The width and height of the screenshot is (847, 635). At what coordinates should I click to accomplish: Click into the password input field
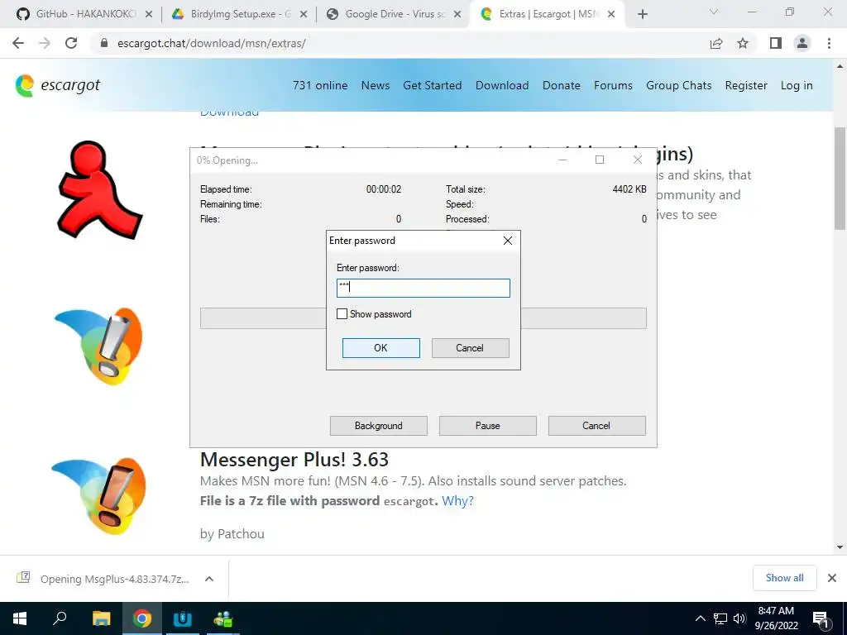pos(423,288)
